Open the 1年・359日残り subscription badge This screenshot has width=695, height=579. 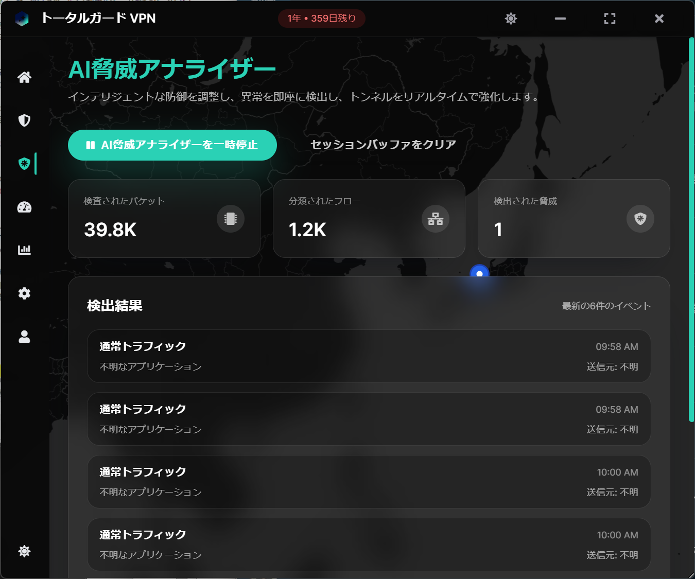pyautogui.click(x=321, y=18)
